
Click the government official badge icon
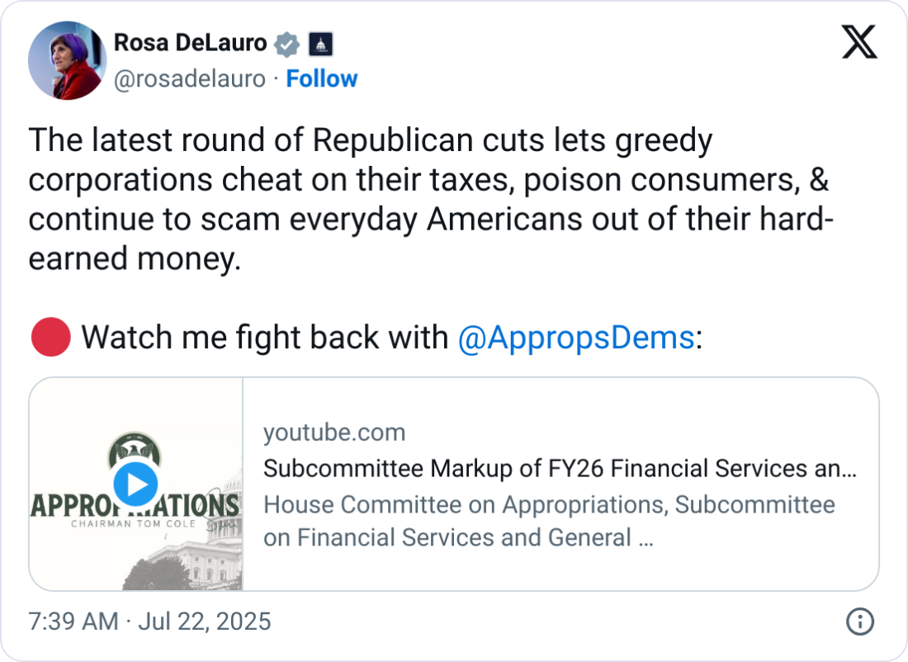[320, 44]
